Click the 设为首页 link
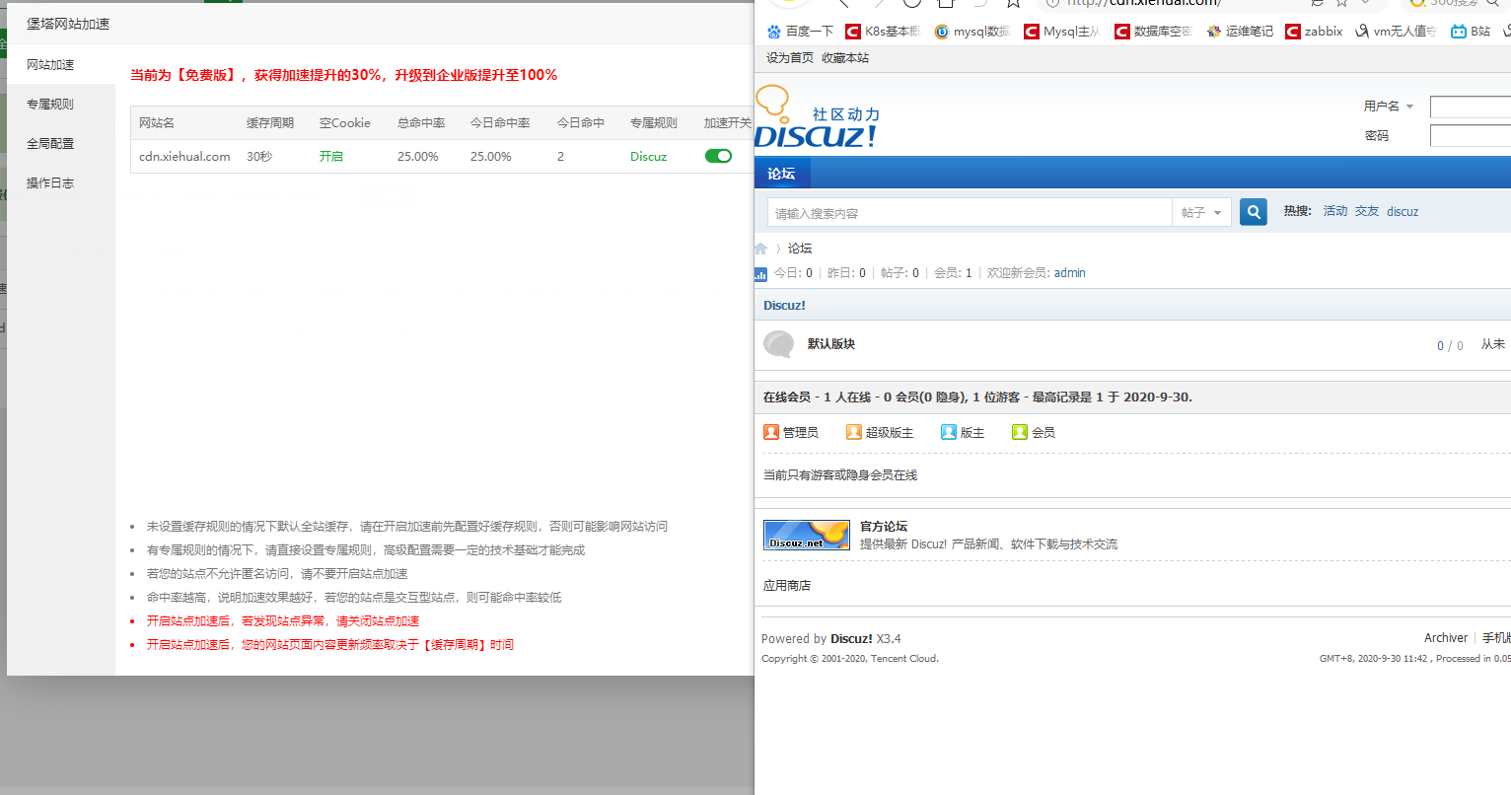The image size is (1511, 795). (790, 58)
